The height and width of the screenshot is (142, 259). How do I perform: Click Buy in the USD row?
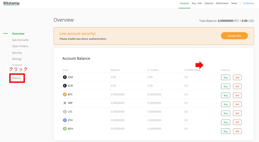[x=226, y=77]
